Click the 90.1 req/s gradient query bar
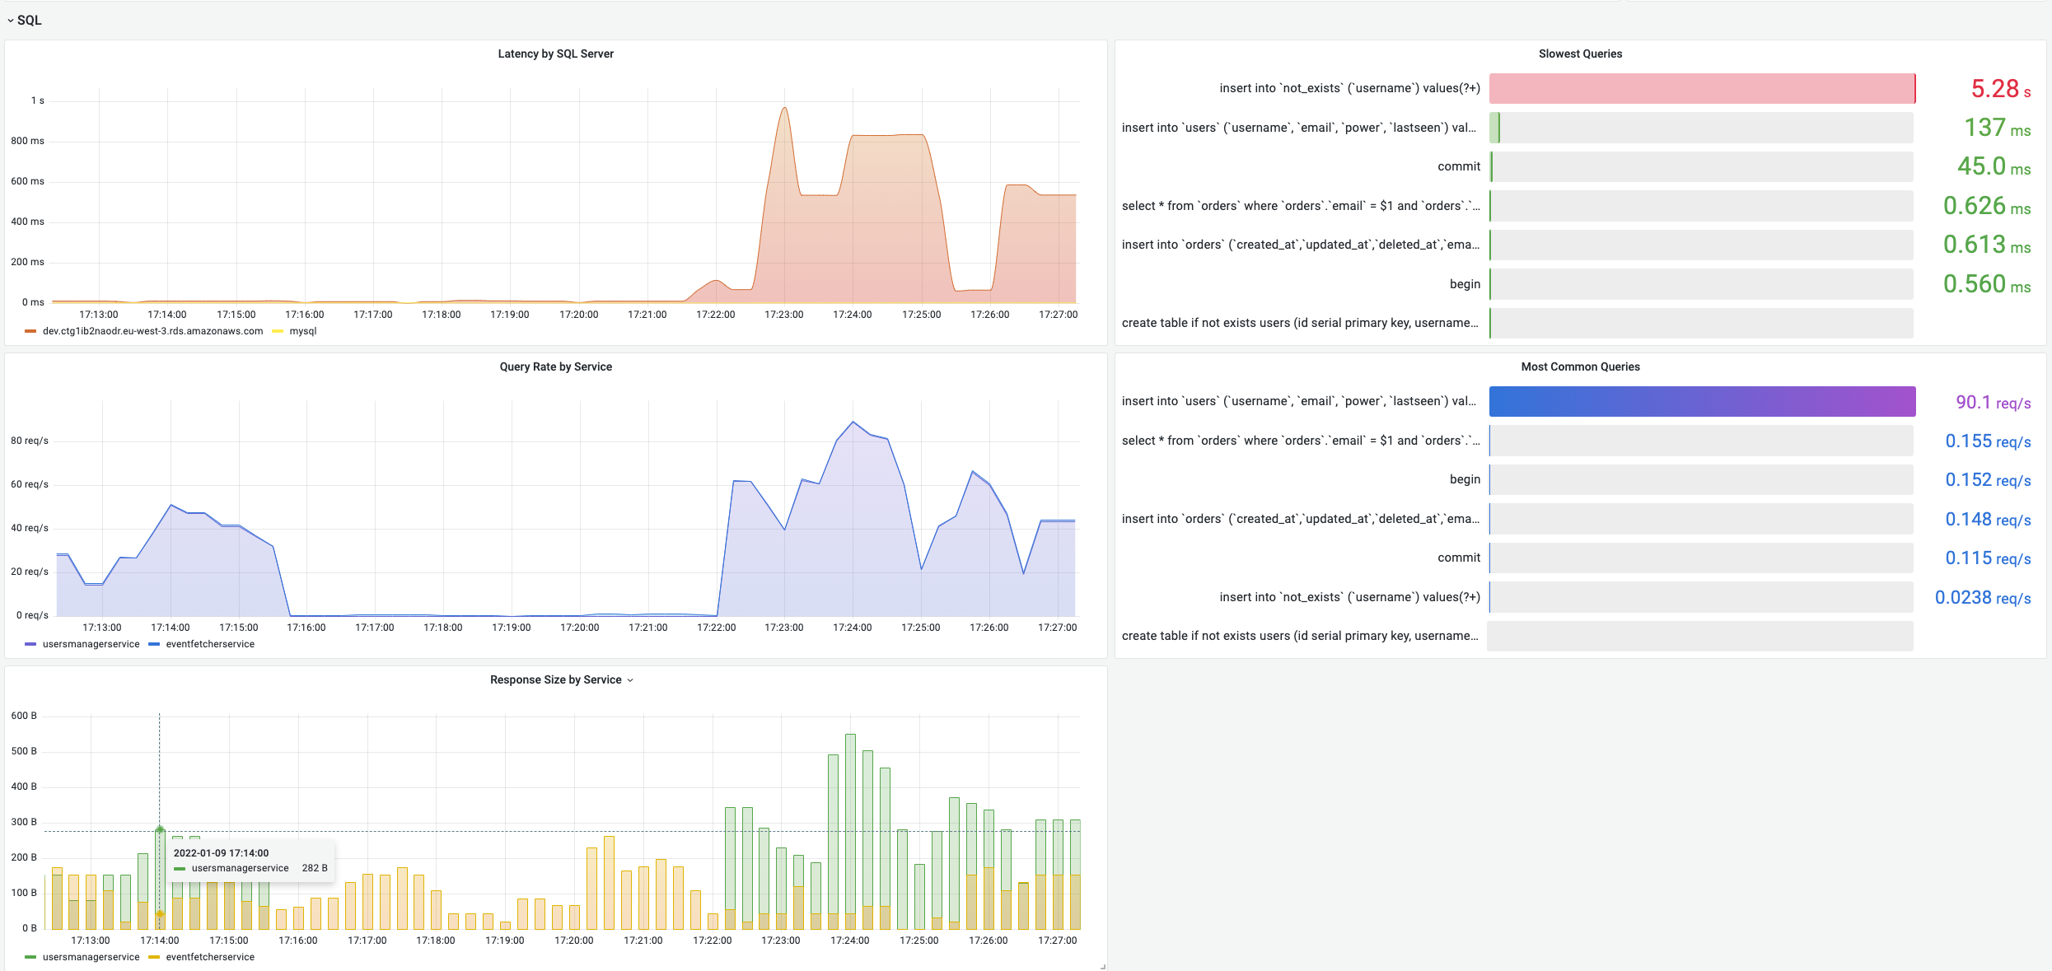Image resolution: width=2052 pixels, height=971 pixels. [x=1701, y=401]
